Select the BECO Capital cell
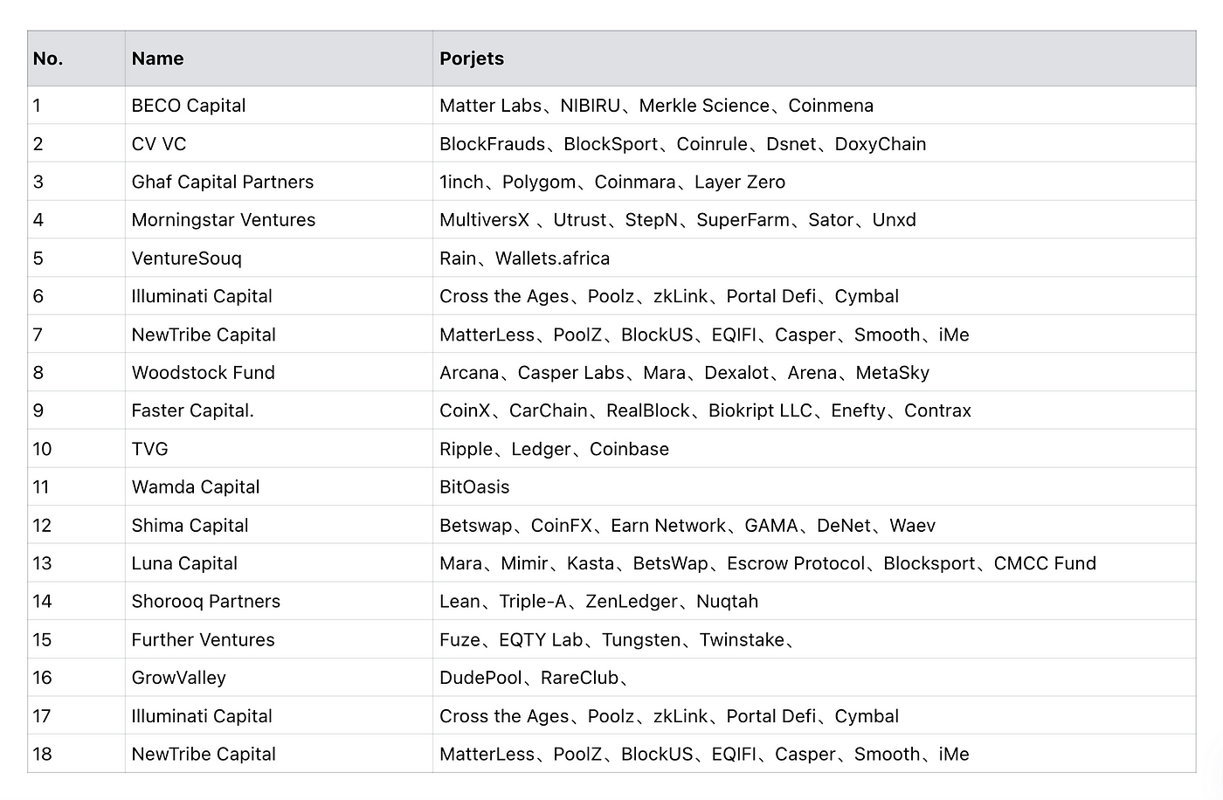 click(279, 105)
